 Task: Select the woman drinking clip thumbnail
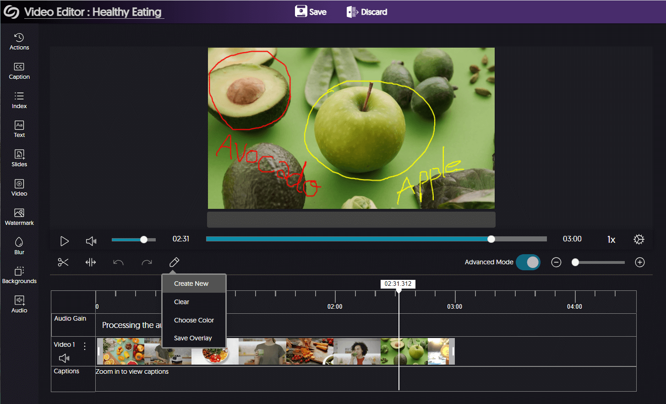coord(357,351)
